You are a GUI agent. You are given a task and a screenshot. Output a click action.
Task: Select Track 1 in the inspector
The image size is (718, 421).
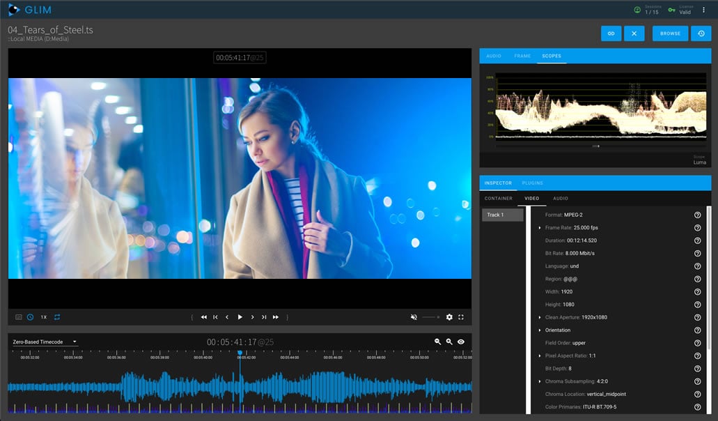503,215
